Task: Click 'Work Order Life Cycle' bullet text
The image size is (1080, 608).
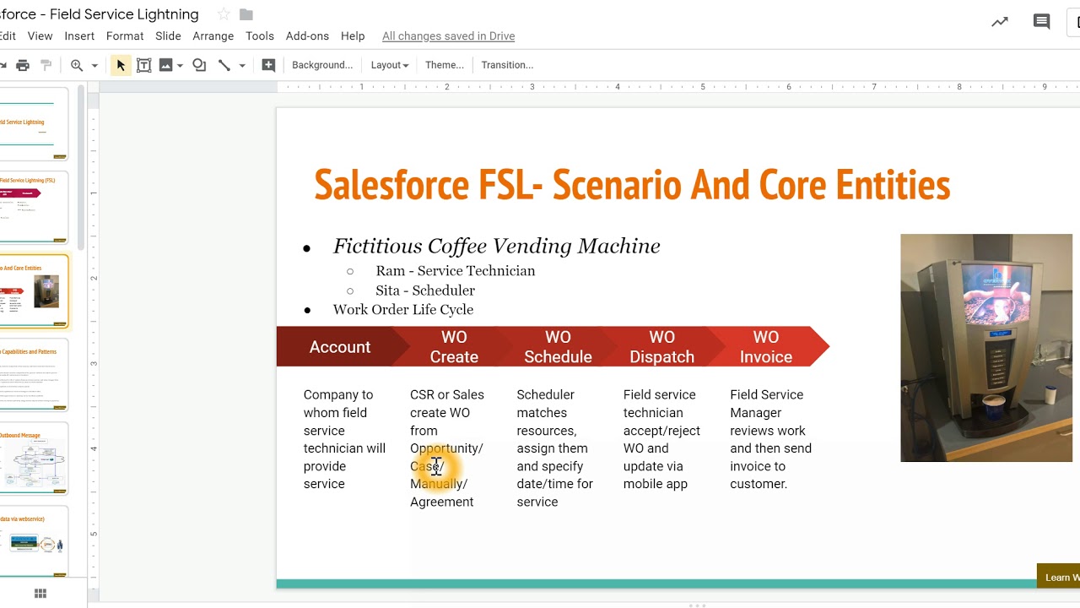Action: click(x=403, y=310)
